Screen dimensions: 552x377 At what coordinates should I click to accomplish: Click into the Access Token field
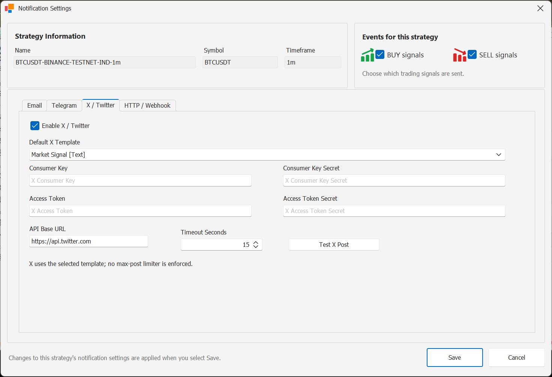(x=140, y=211)
